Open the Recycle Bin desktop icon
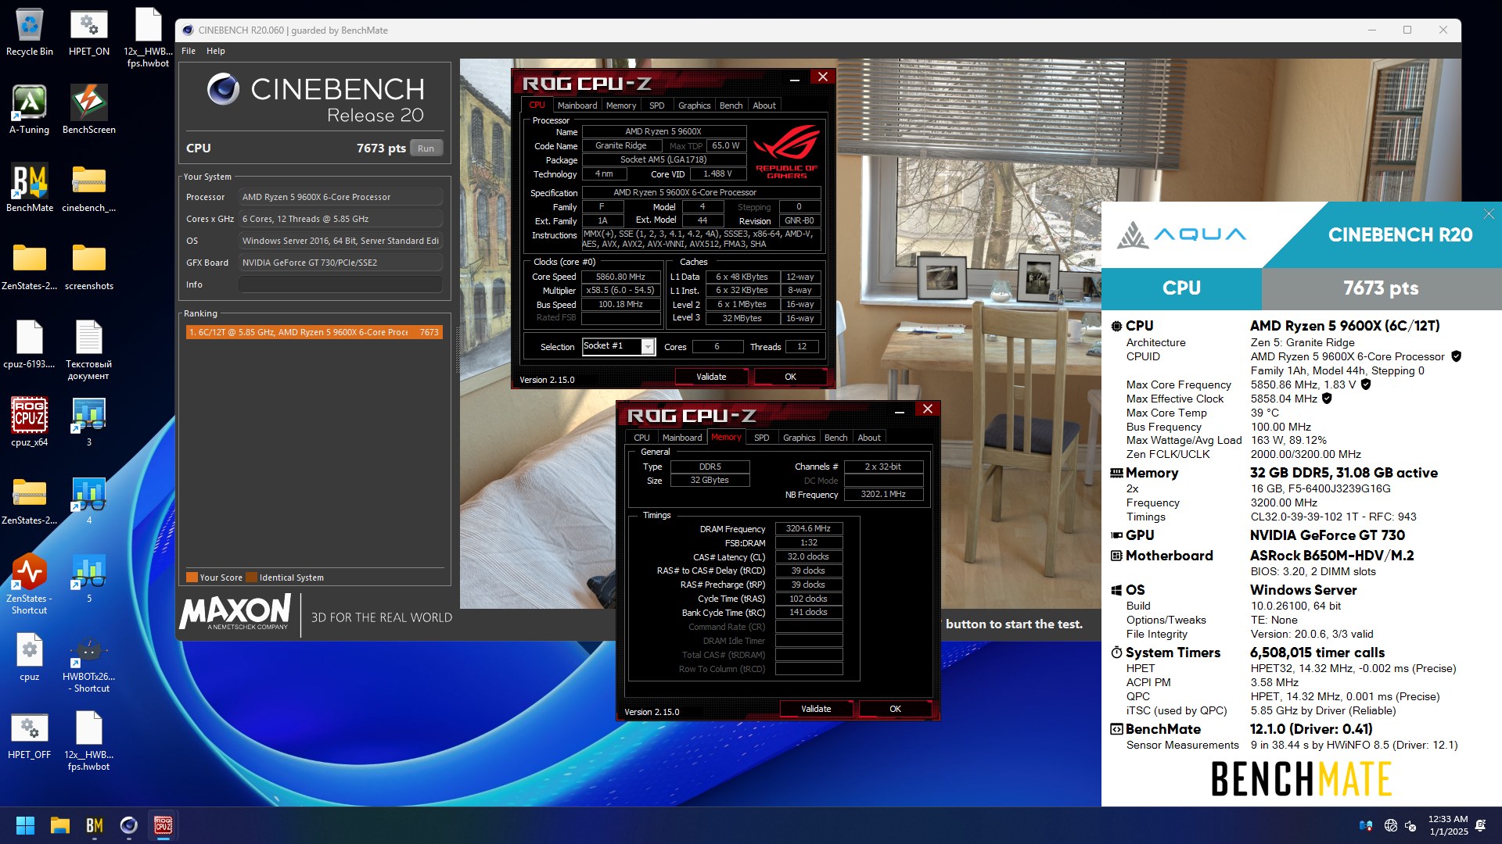 click(x=29, y=32)
